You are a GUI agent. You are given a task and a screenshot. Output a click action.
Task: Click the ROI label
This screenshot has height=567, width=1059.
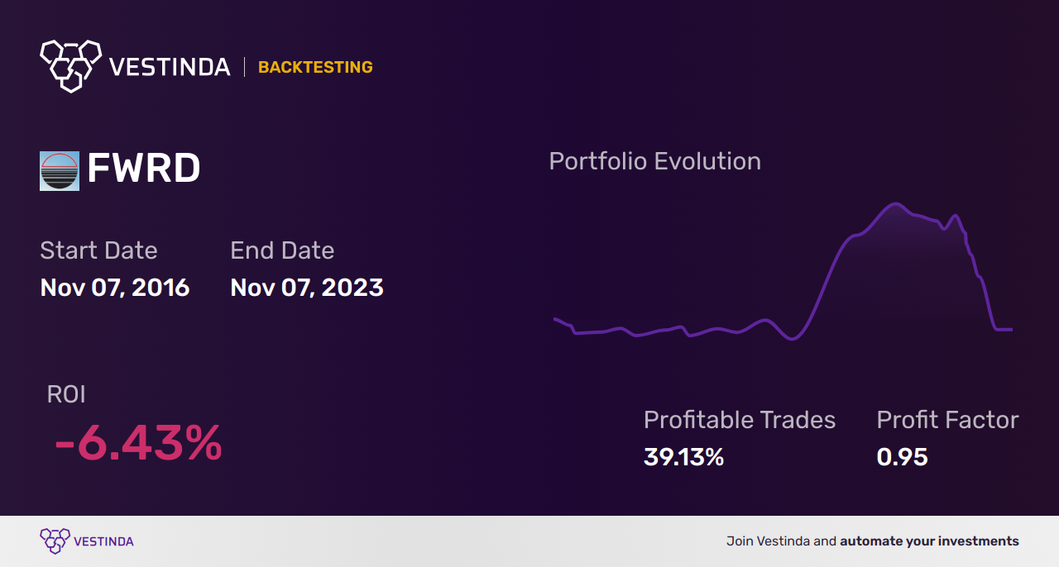(66, 394)
